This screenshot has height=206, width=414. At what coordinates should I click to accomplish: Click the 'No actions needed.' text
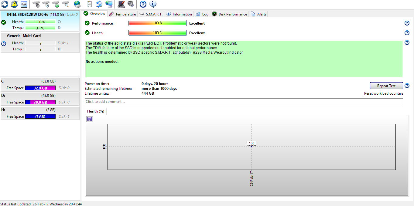102,62
